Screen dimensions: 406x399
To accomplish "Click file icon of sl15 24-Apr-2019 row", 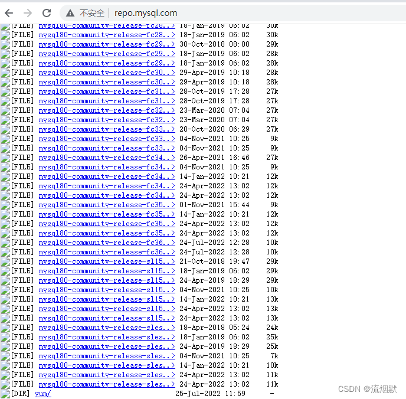I will 5,280.
